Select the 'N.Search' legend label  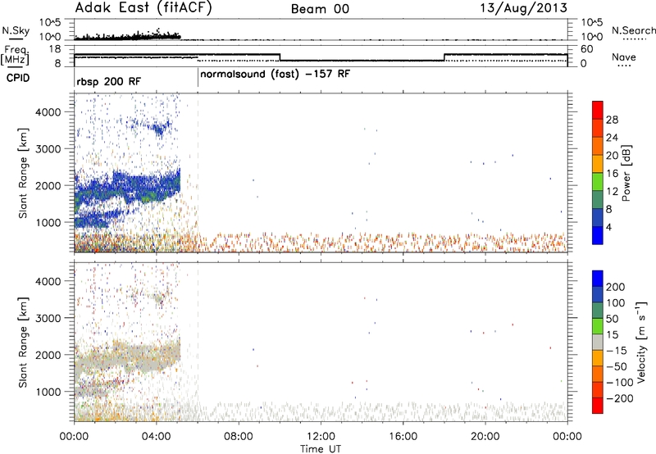(634, 30)
